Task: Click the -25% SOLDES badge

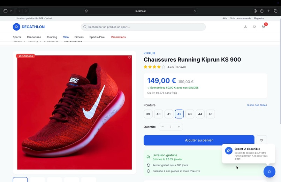Action: pos(25,56)
